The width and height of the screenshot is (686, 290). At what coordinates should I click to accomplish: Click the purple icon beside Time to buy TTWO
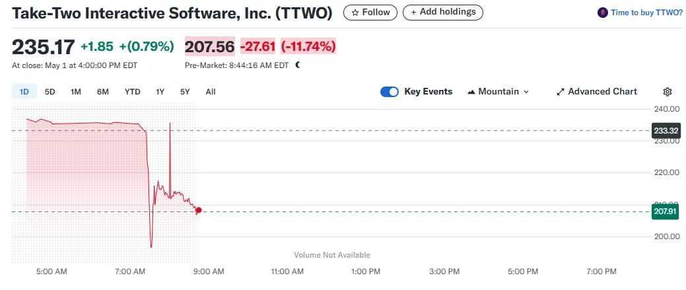[x=602, y=13]
